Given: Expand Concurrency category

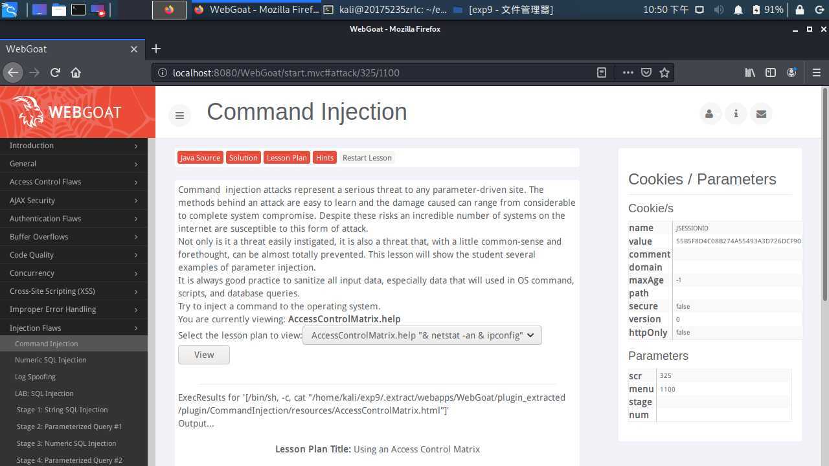Looking at the screenshot, I should [x=74, y=273].
